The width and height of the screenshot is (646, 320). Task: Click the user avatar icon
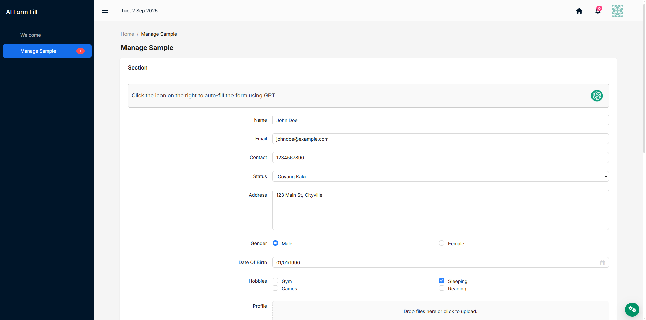[x=617, y=11]
